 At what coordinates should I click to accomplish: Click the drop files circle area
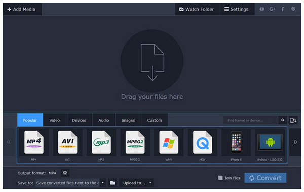152,61
